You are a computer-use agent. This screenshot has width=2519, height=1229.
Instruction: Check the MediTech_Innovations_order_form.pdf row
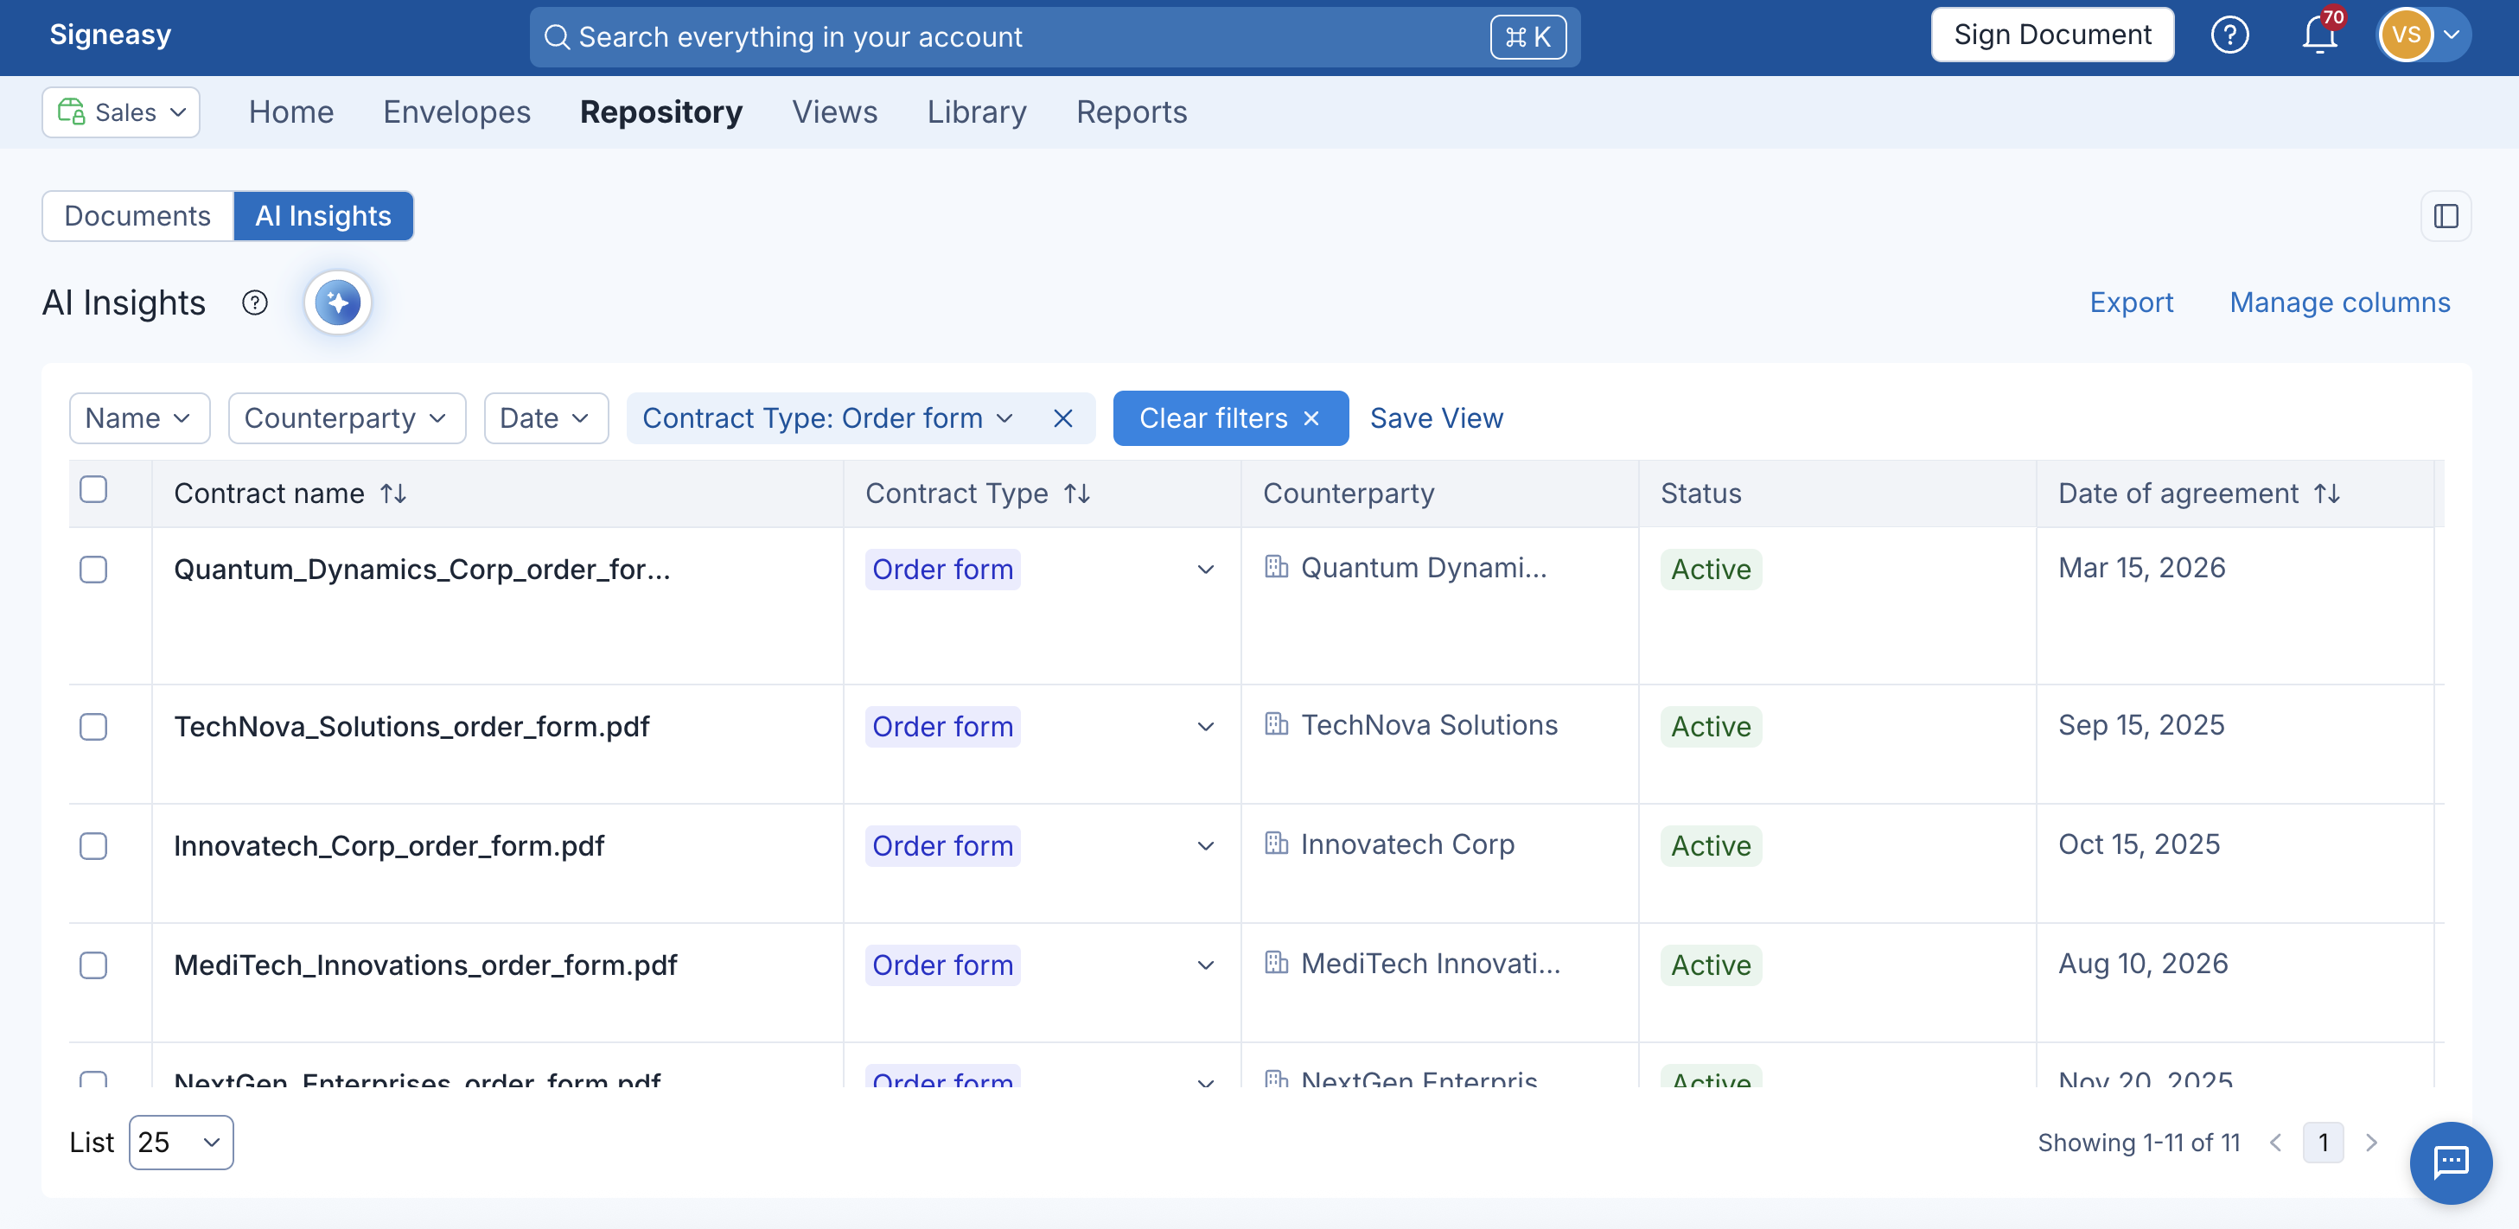click(x=92, y=965)
